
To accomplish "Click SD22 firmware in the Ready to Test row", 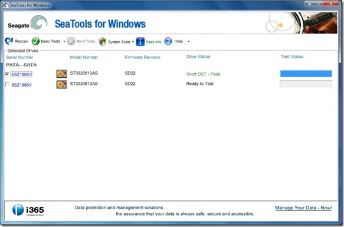I will pos(130,84).
